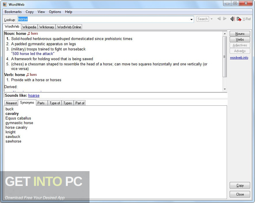This screenshot has width=255, height=203.
Task: Open the Bookmarks menu
Action: tap(13, 12)
